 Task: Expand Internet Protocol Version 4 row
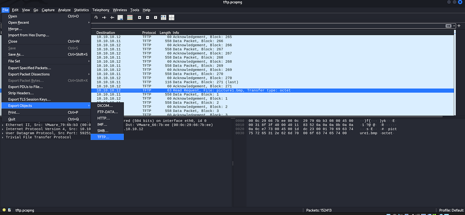(3, 129)
